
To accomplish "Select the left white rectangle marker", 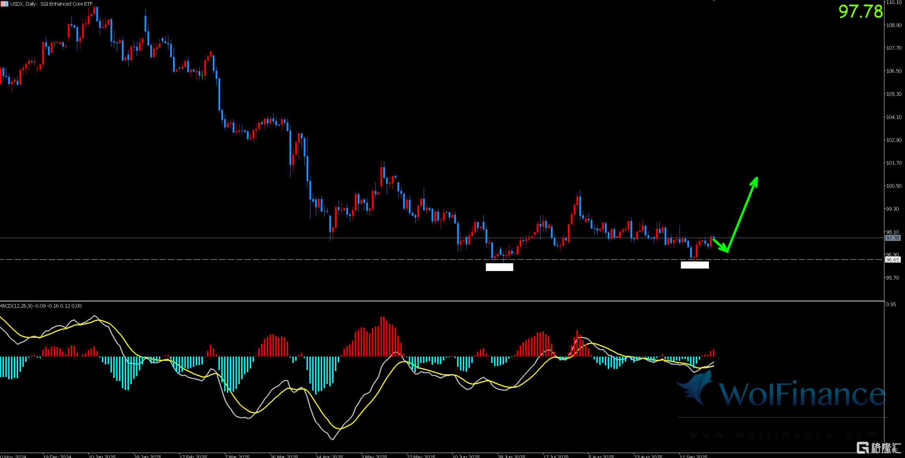I will pyautogui.click(x=499, y=267).
